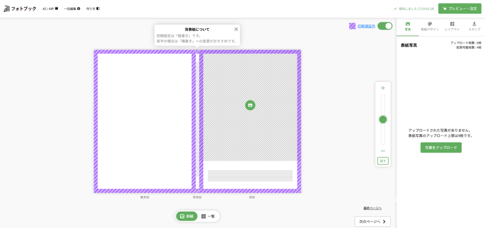Click the 表紙 label below canvas

pos(252,197)
